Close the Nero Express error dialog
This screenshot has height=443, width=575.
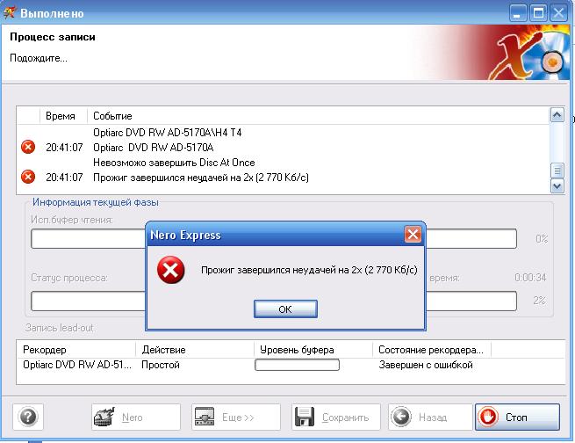point(413,234)
